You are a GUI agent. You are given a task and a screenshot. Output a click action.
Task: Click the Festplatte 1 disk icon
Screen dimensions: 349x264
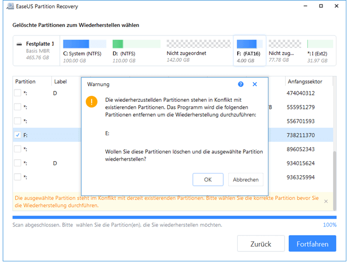point(19,44)
